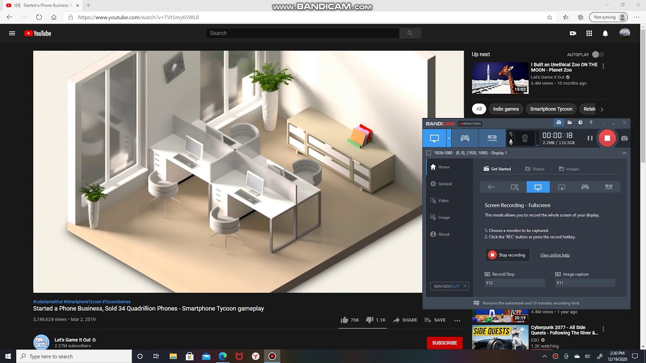Open the View online help link

point(555,255)
